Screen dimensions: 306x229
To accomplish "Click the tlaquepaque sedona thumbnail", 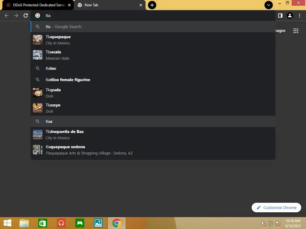I will pos(38,150).
